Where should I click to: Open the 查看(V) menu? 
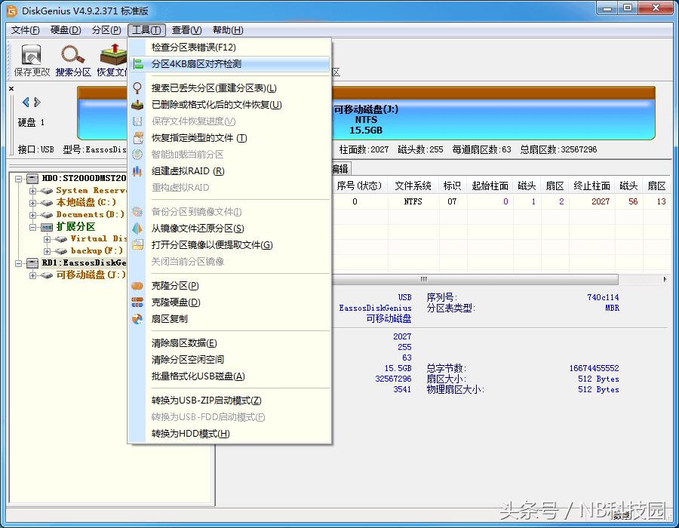pos(186,30)
